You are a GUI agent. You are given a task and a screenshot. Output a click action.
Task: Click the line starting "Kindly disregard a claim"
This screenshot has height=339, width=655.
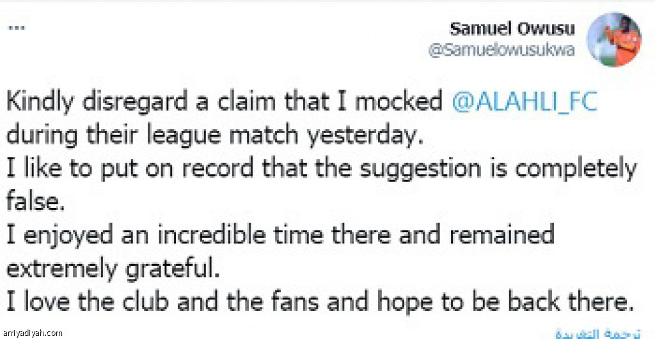tap(224, 102)
